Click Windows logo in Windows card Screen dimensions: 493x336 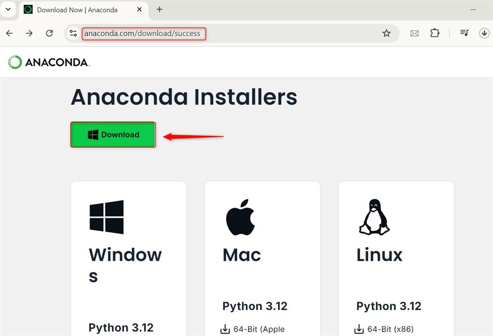tap(106, 217)
